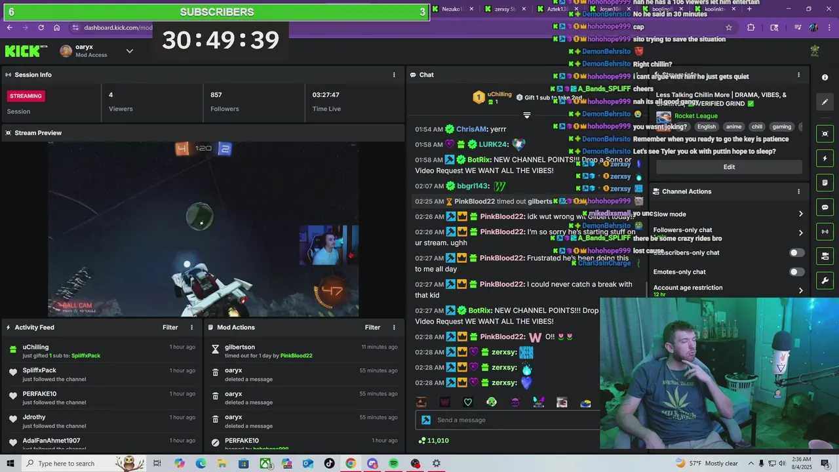
Task: Click the moderator hammer icon in message box
Action: [x=426, y=420]
